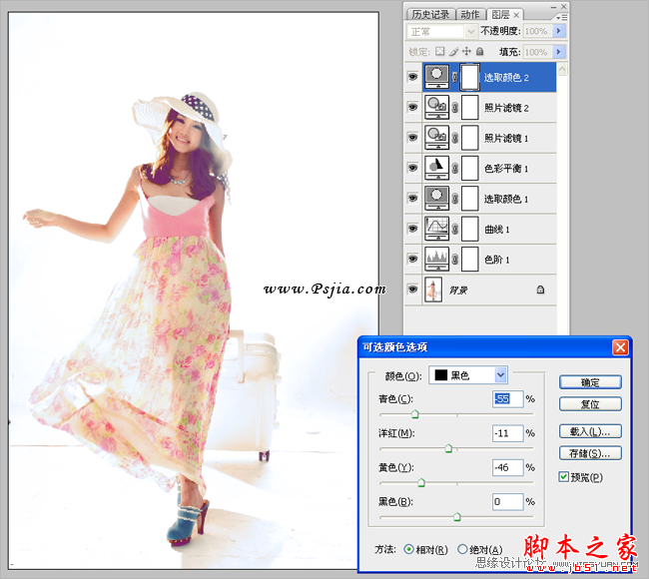The width and height of the screenshot is (649, 579).
Task: Click the 黑色(B) value field
Action: point(508,501)
